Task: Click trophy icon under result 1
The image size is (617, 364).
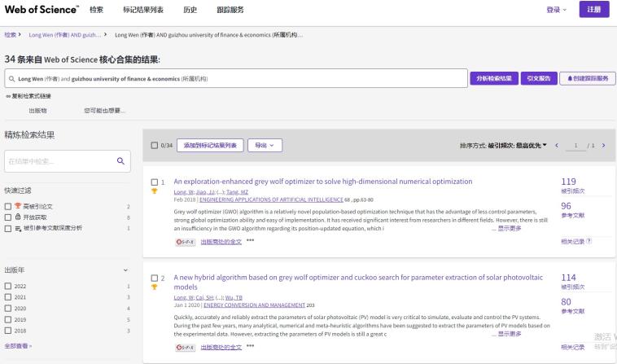Action: point(155,191)
